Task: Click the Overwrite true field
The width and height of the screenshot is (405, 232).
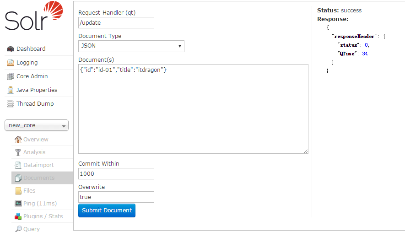Action: tap(116, 197)
